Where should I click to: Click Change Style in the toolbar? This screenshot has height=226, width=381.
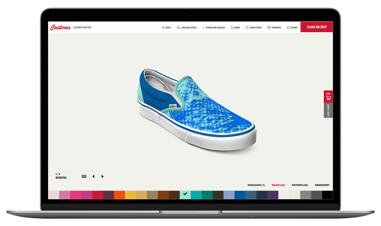tap(186, 28)
